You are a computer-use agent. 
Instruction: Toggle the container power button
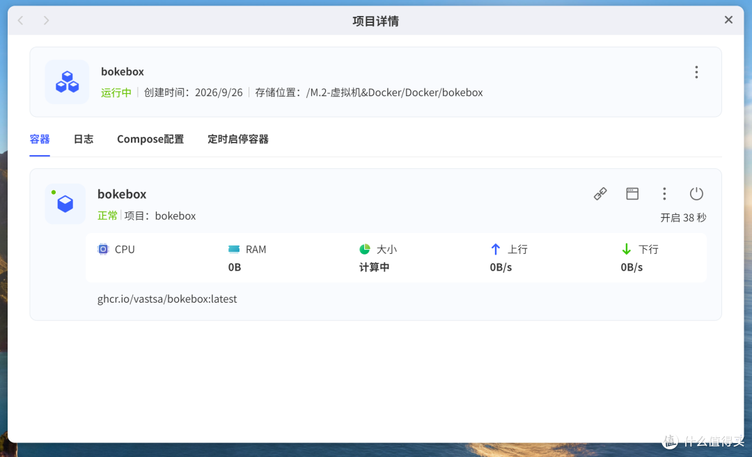pyautogui.click(x=696, y=193)
